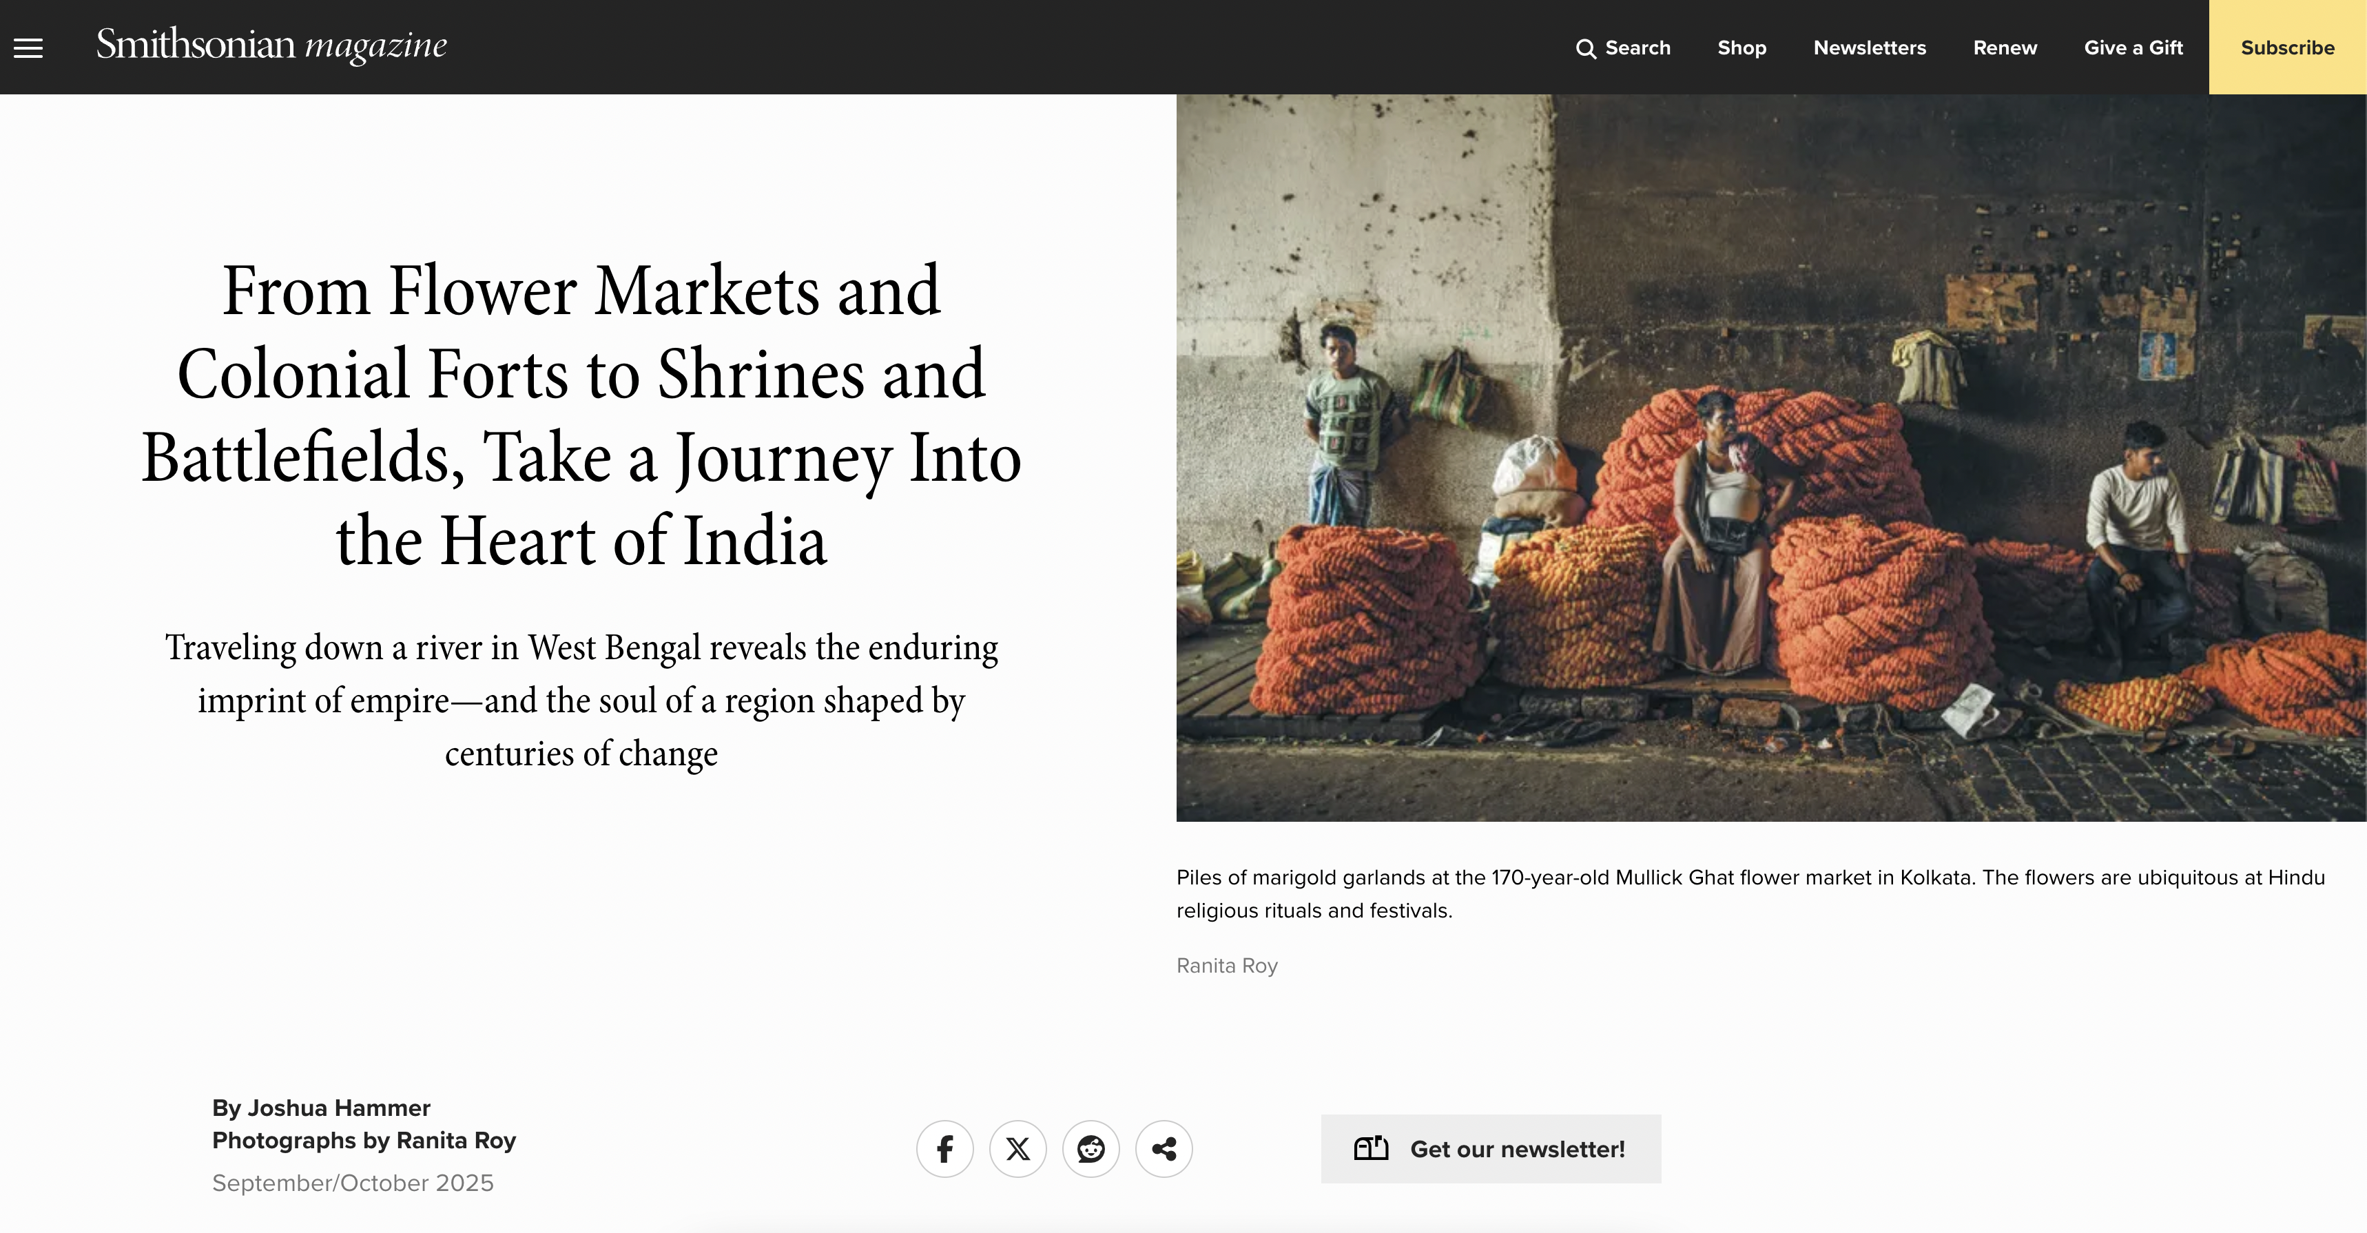Open photographer Ranita Roy's byline link
This screenshot has width=2367, height=1233.
(x=456, y=1140)
